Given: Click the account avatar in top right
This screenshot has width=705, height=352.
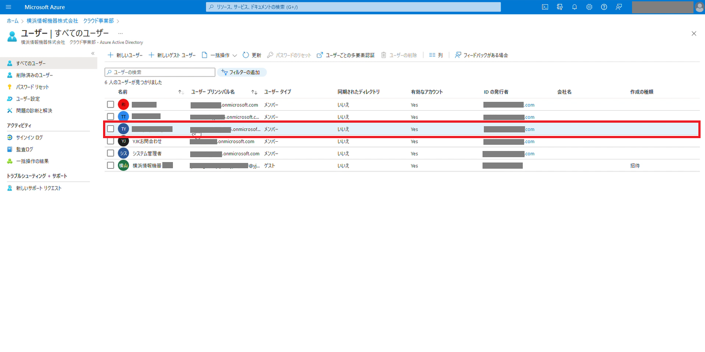Looking at the screenshot, I should click(x=699, y=7).
